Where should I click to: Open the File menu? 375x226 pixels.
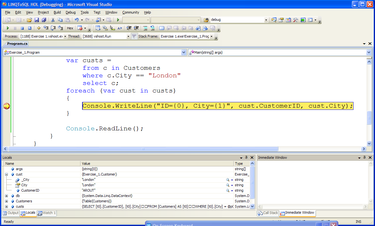pos(8,12)
